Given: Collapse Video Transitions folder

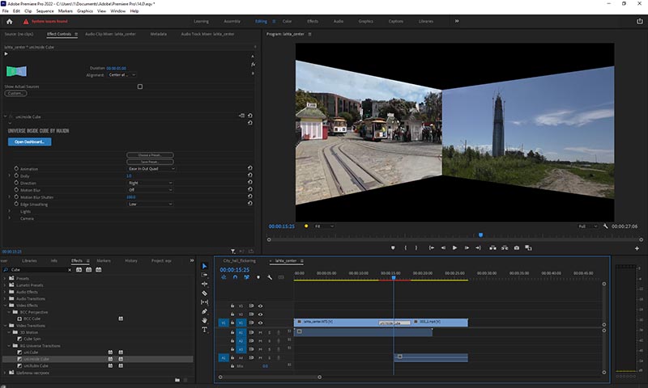Looking at the screenshot, I should pos(5,325).
